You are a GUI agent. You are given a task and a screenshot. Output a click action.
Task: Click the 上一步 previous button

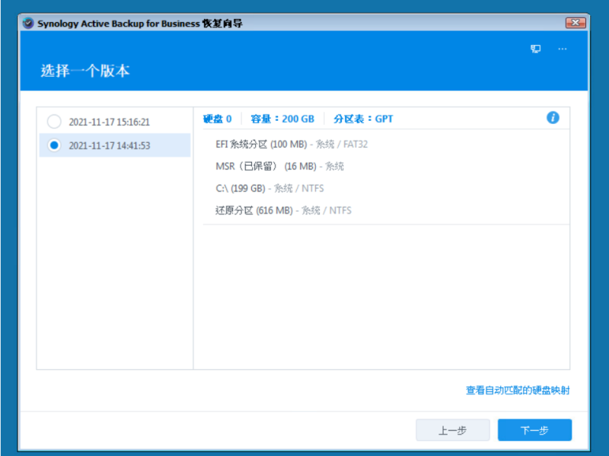coord(452,429)
